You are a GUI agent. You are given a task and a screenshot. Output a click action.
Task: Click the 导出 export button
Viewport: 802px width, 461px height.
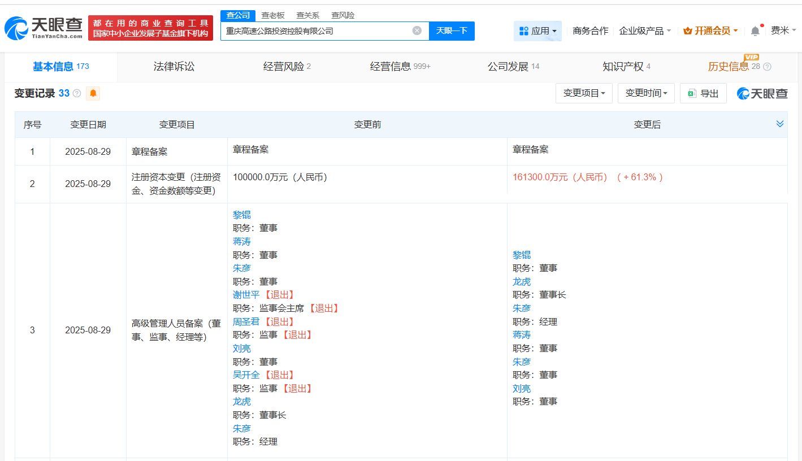click(703, 93)
